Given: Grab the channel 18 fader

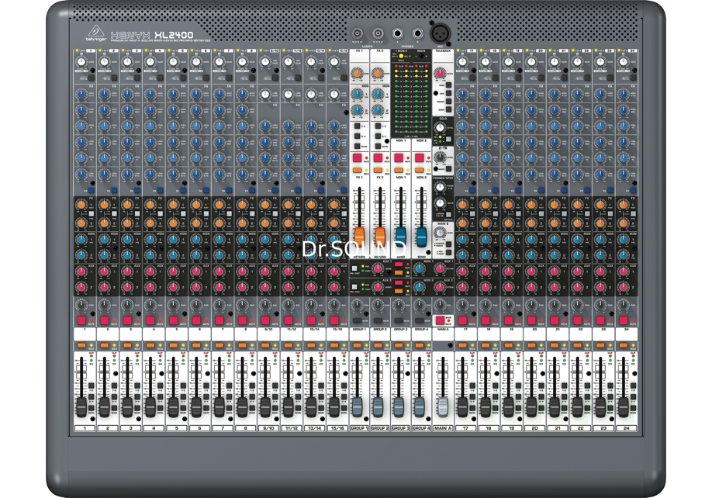Looking at the screenshot, I should point(486,406).
